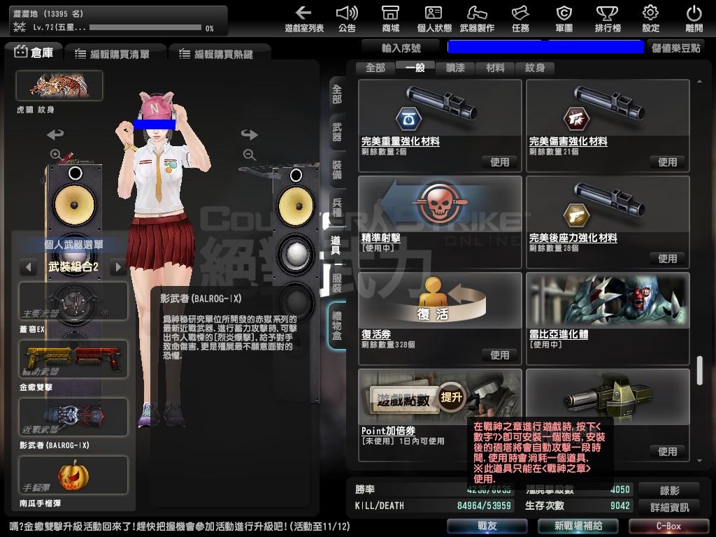Use the revive ticket (復活券)
This screenshot has height=537, width=716.
[499, 355]
